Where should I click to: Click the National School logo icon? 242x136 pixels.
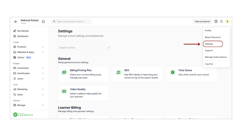point(15,22)
